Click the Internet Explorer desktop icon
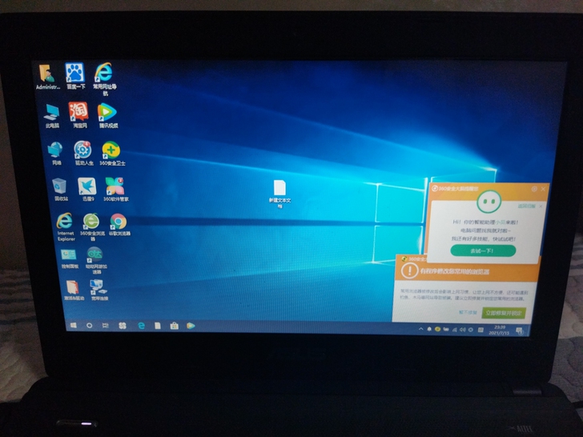Viewport: 583px width, 437px height. pos(66,222)
